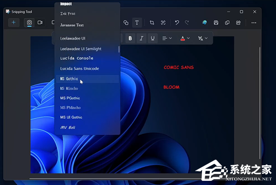
Task: Switch to video record mode
Action: click(40, 23)
